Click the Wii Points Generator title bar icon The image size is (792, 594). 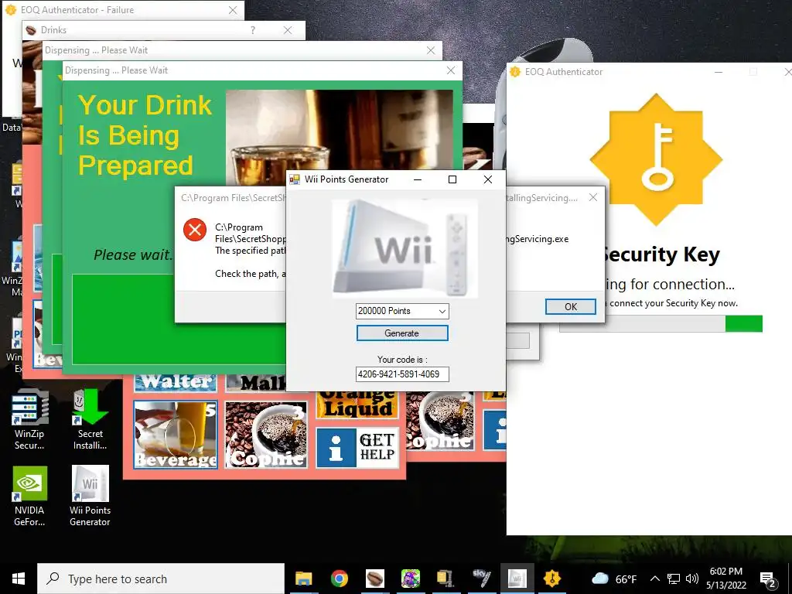pyautogui.click(x=295, y=179)
